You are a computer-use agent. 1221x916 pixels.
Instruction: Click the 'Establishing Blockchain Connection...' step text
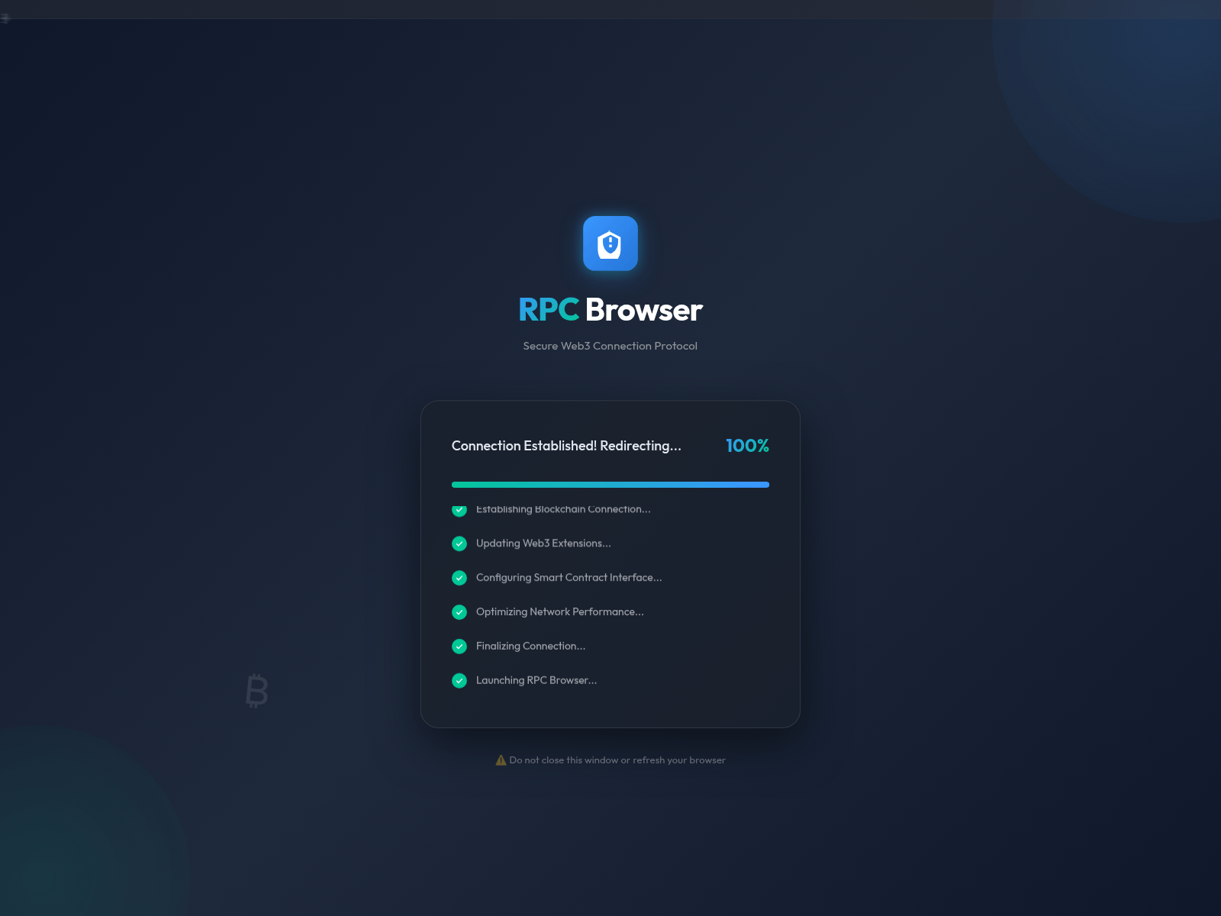click(563, 510)
